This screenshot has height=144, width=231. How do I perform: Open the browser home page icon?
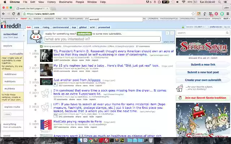(x=18, y=14)
